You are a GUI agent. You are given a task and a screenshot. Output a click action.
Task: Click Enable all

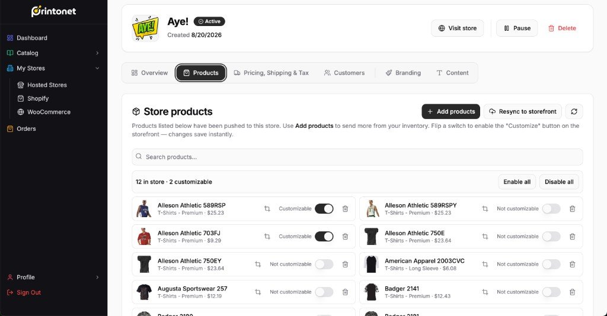click(517, 182)
